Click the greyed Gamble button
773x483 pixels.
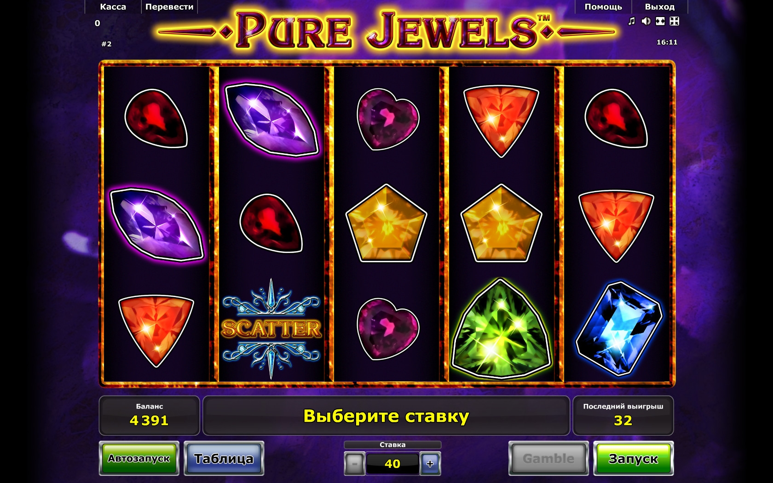point(548,459)
